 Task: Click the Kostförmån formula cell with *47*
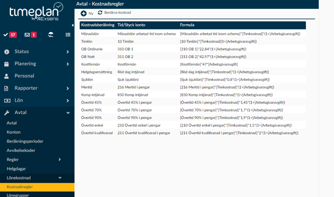point(209,64)
